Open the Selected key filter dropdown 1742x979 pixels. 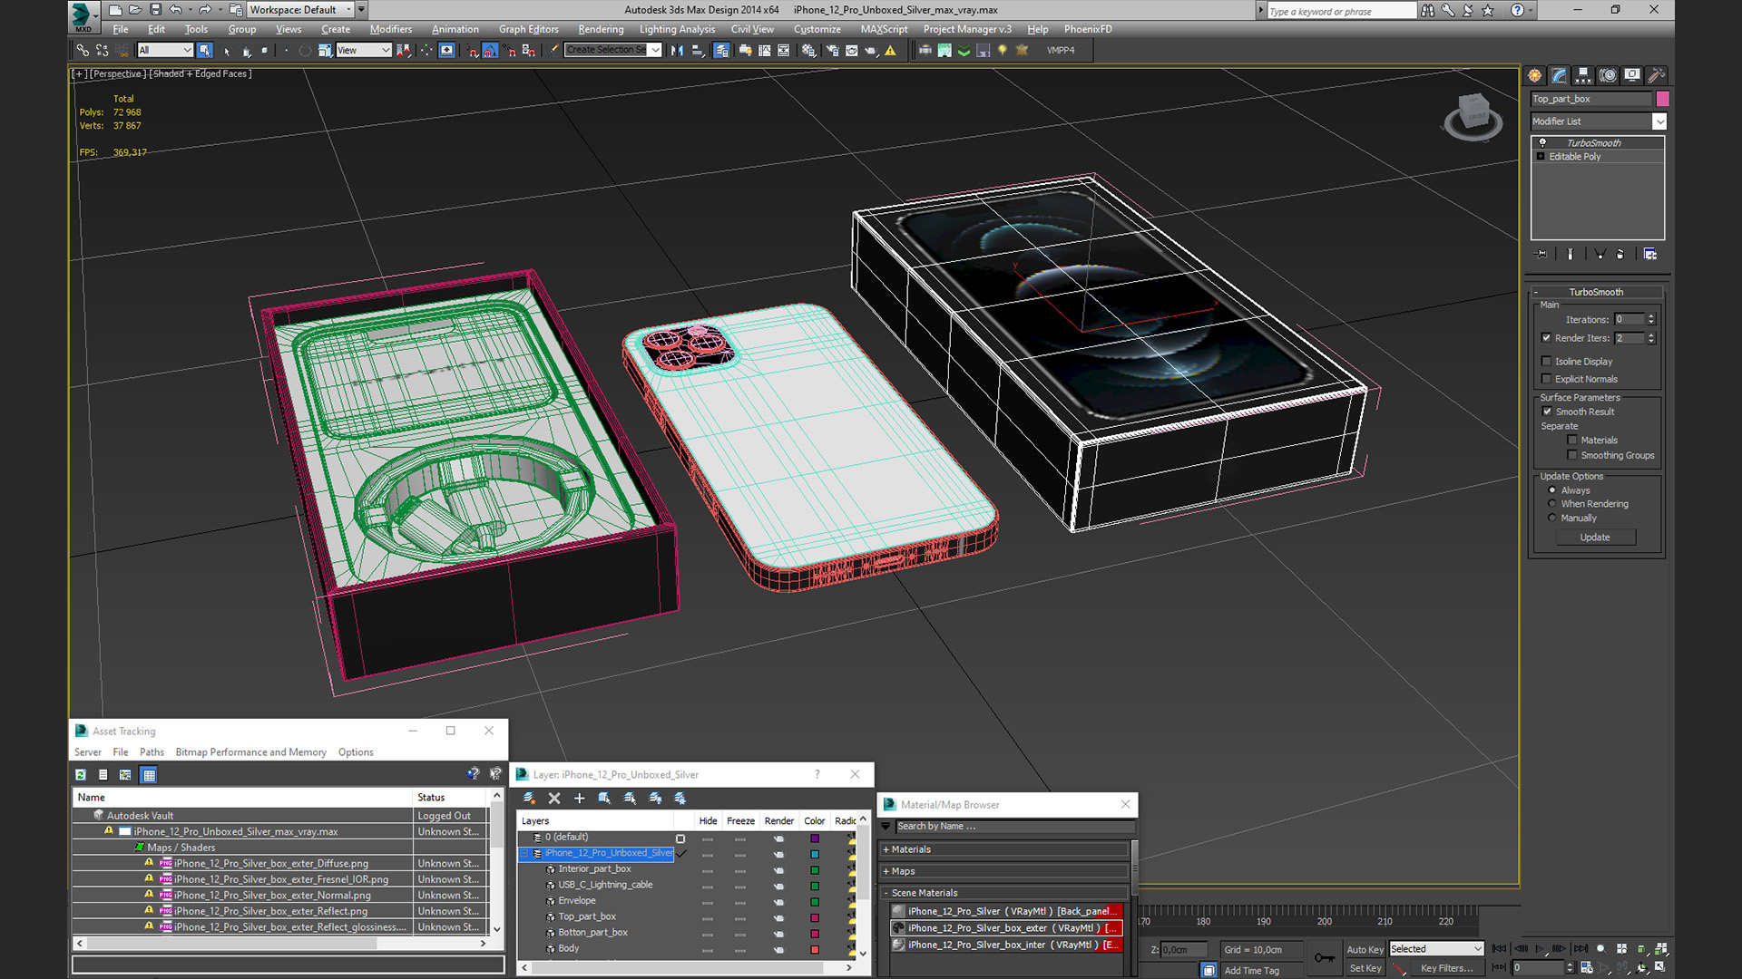click(1436, 949)
